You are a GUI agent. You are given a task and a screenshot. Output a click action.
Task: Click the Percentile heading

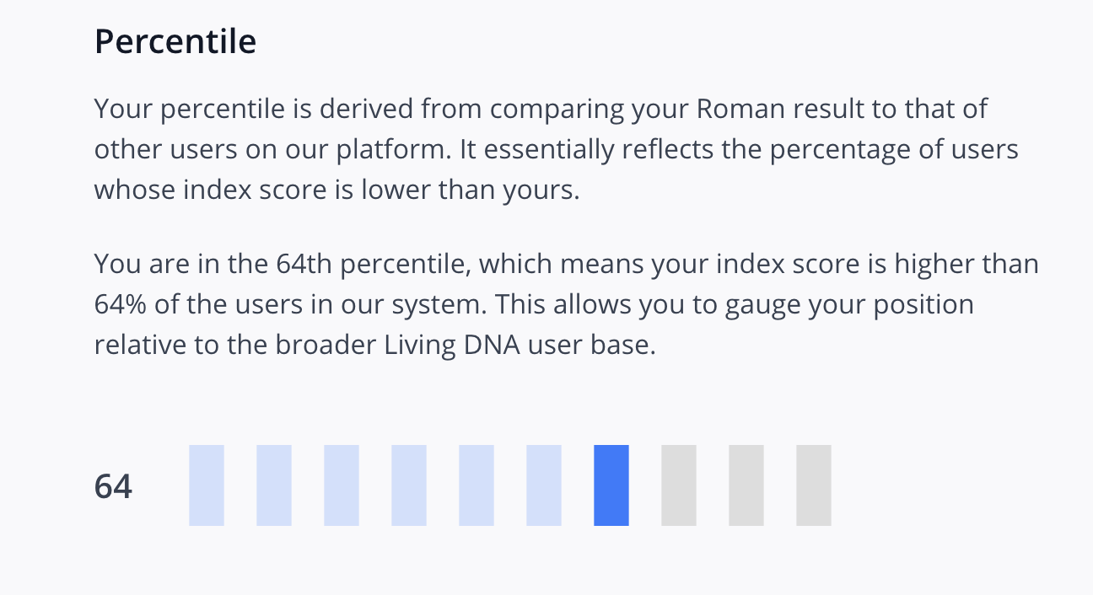pyautogui.click(x=175, y=41)
